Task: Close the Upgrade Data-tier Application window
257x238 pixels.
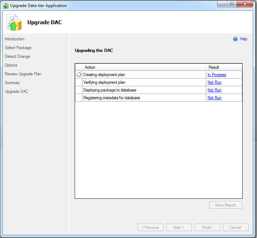Action: (245, 4)
